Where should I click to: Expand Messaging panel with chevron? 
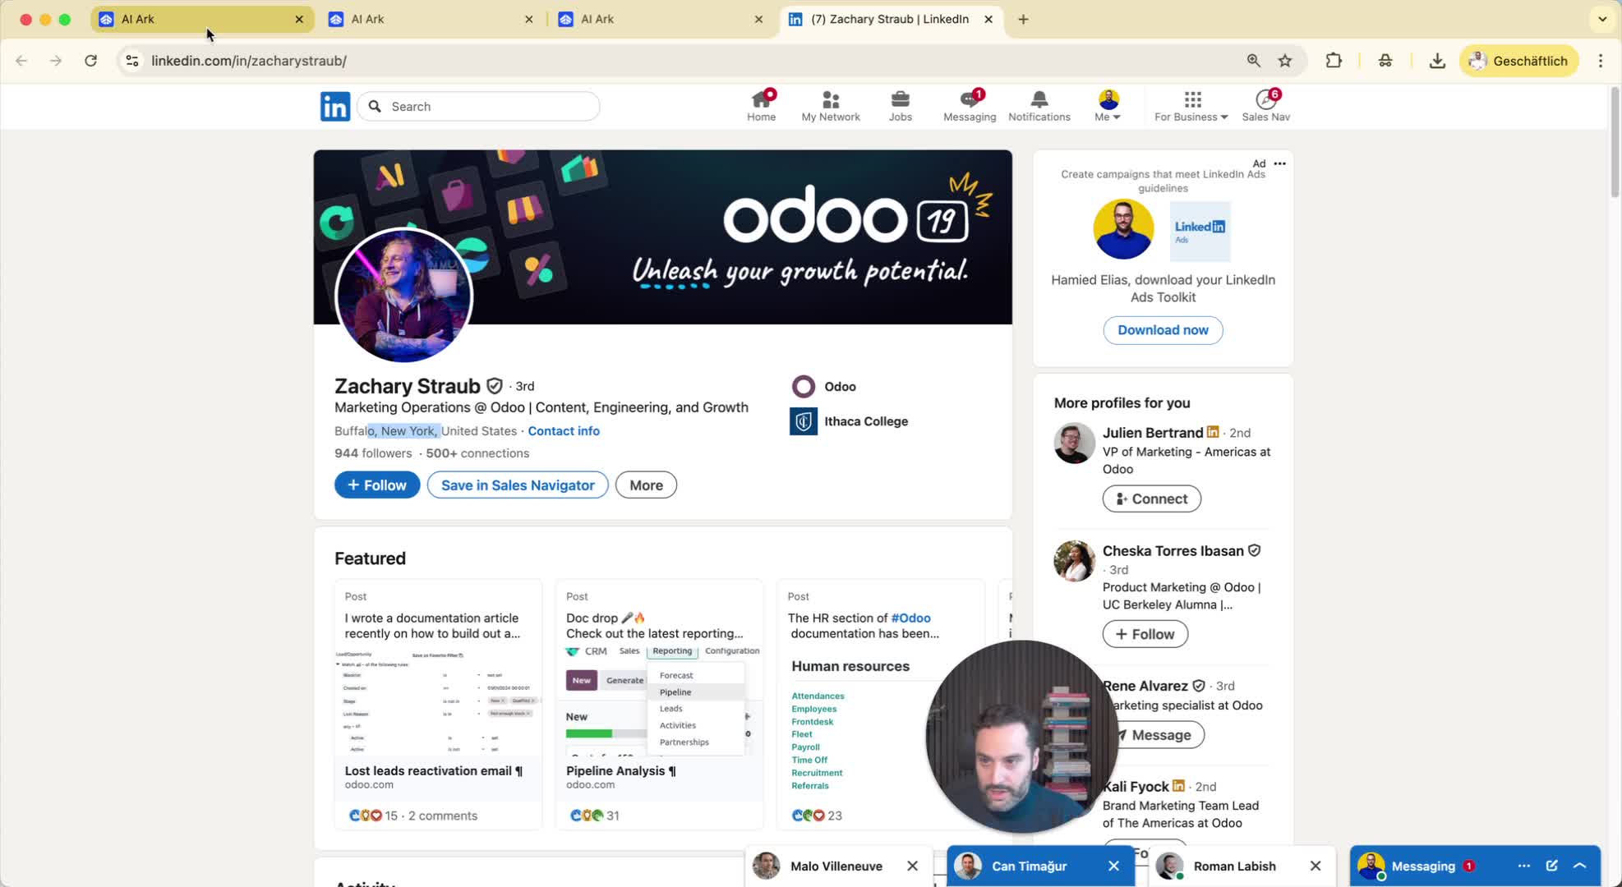[x=1579, y=866]
